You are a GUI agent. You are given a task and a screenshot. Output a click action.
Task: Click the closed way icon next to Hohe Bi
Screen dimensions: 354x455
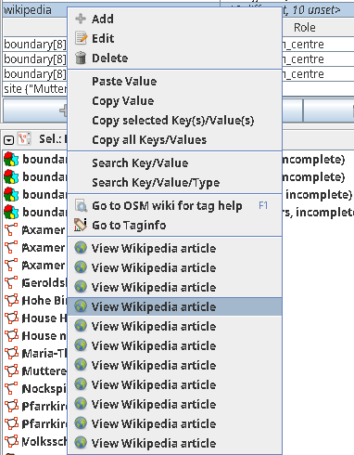click(11, 300)
